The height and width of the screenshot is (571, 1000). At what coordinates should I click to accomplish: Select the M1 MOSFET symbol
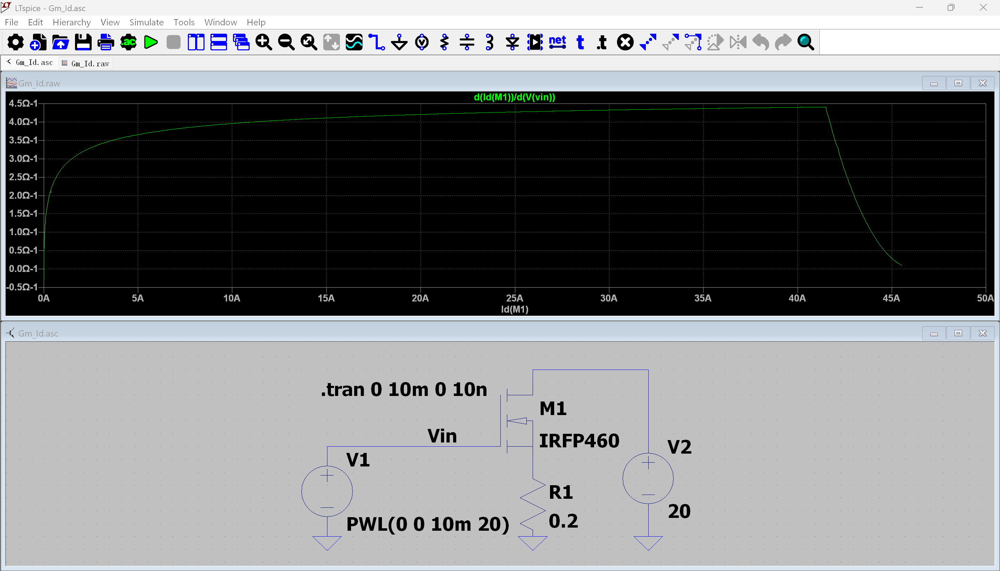(x=517, y=422)
